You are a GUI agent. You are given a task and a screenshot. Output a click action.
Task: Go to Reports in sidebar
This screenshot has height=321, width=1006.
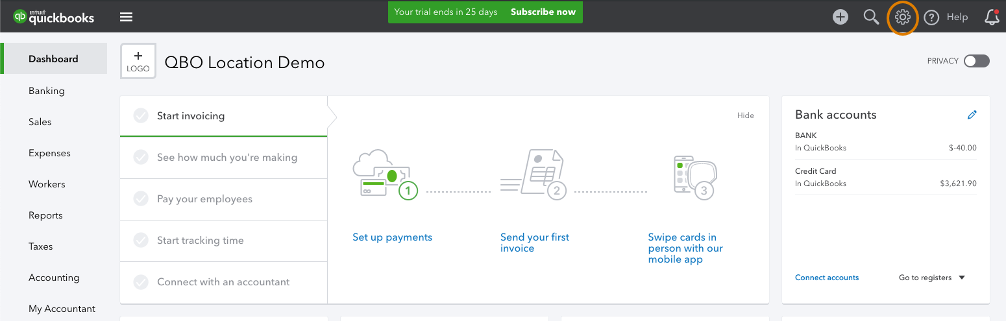(x=45, y=215)
